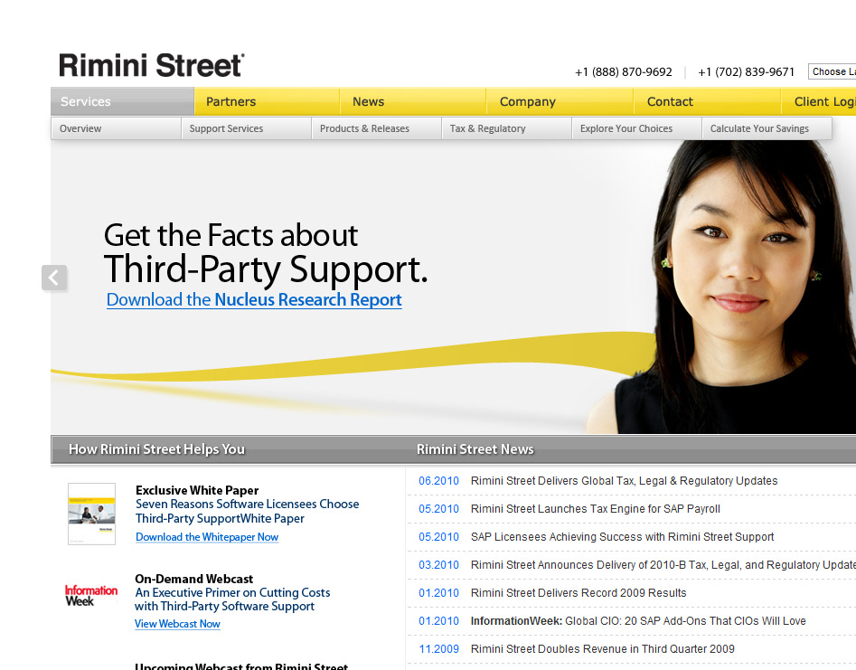Open news: Delivery of 2010-B Tax update
Image resolution: width=856 pixels, height=670 pixels.
point(663,564)
